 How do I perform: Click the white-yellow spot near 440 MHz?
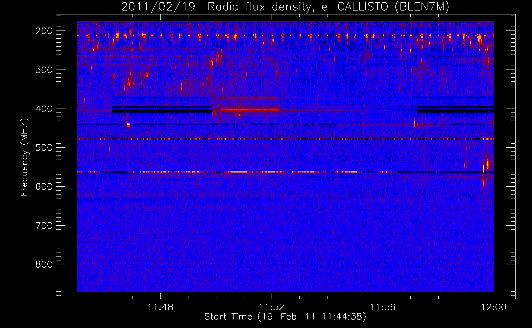click(128, 124)
